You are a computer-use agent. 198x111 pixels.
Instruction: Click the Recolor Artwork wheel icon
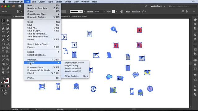(122, 11)
